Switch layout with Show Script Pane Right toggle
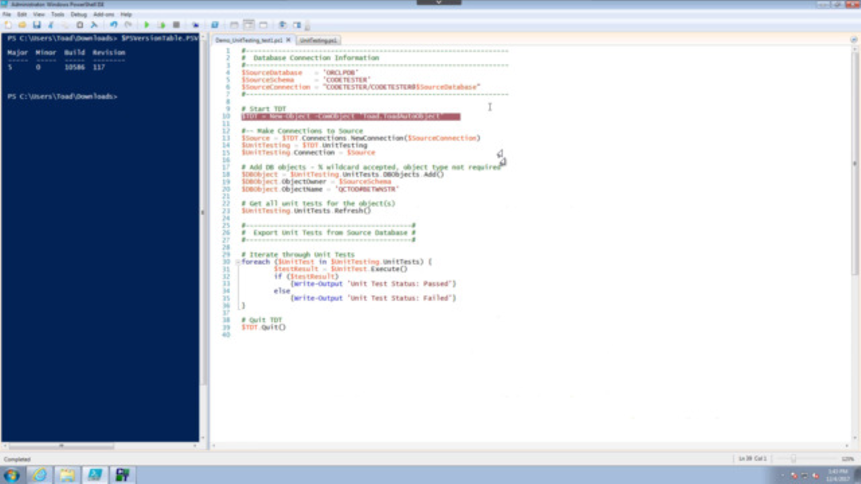Viewport: 861px width, 484px height. click(x=249, y=25)
